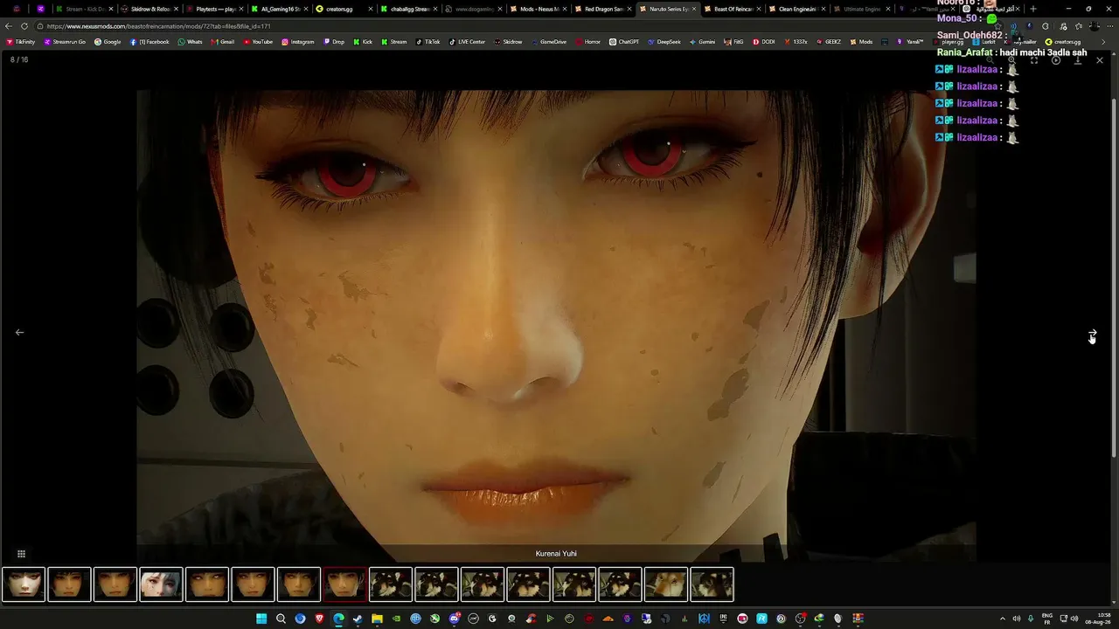Open the TikTok bookmark
The height and width of the screenshot is (629, 1119).
pos(427,42)
